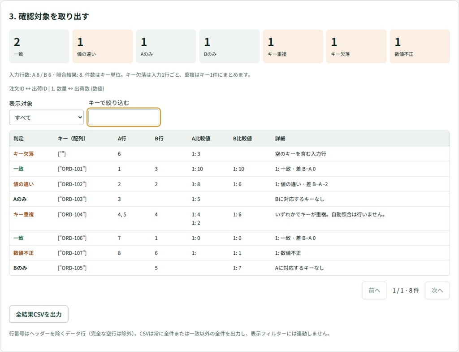Open the 表示対象 dropdown showing すべて
Screen dimensions: 459x352
click(46, 117)
